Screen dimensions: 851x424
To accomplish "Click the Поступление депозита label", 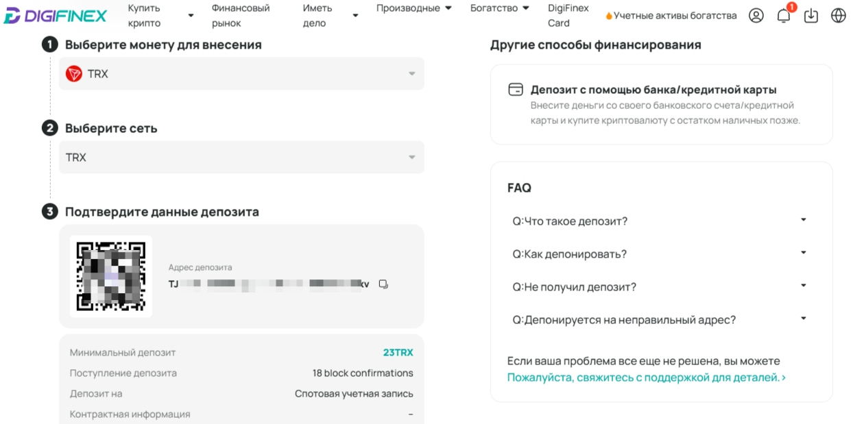I will (123, 373).
